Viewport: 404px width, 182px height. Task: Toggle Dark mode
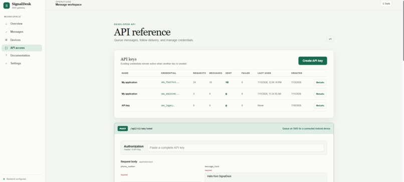(x=386, y=4)
